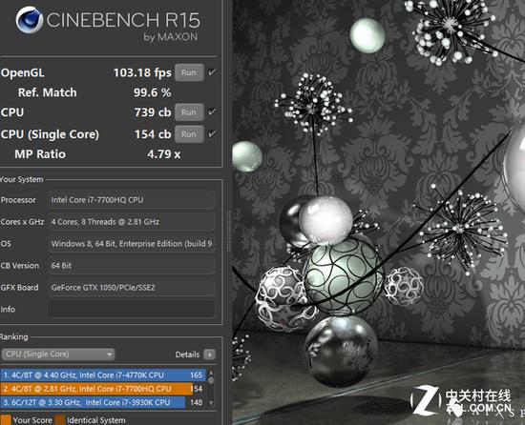This screenshot has height=425, width=525.
Task: Select the Processor field
Action: point(132,200)
